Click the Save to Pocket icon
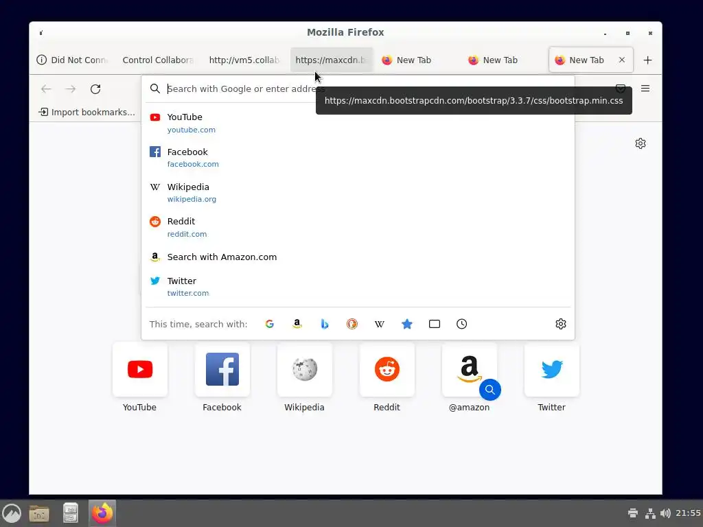This screenshot has height=527, width=703. pos(621,89)
